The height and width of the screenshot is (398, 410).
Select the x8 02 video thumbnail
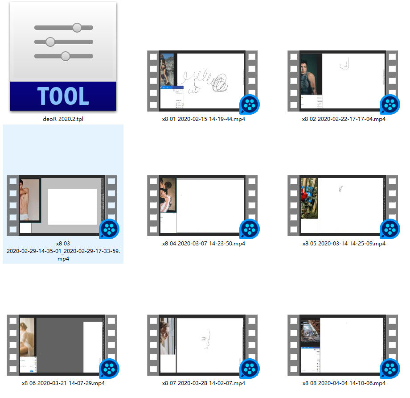[x=342, y=80]
